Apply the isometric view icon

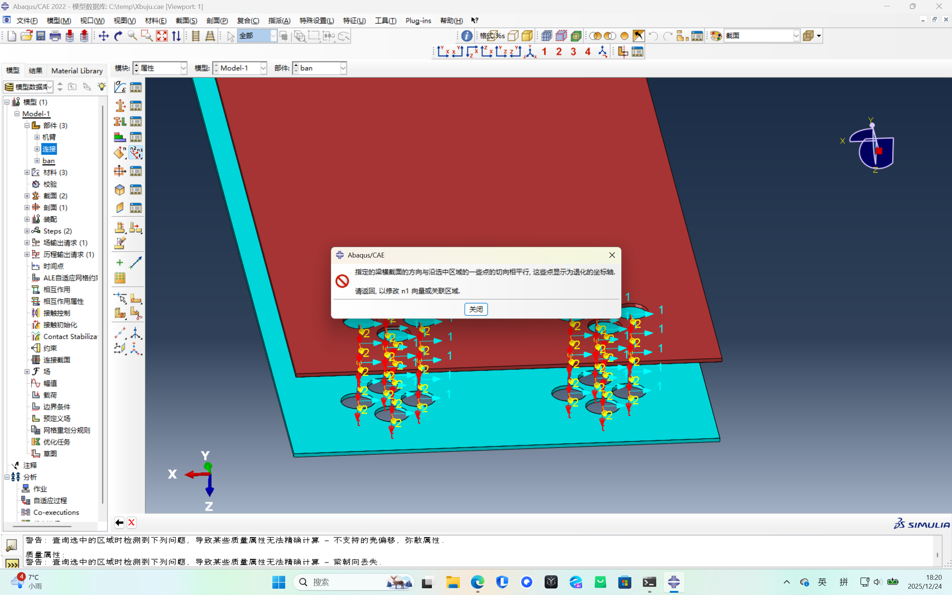point(530,52)
